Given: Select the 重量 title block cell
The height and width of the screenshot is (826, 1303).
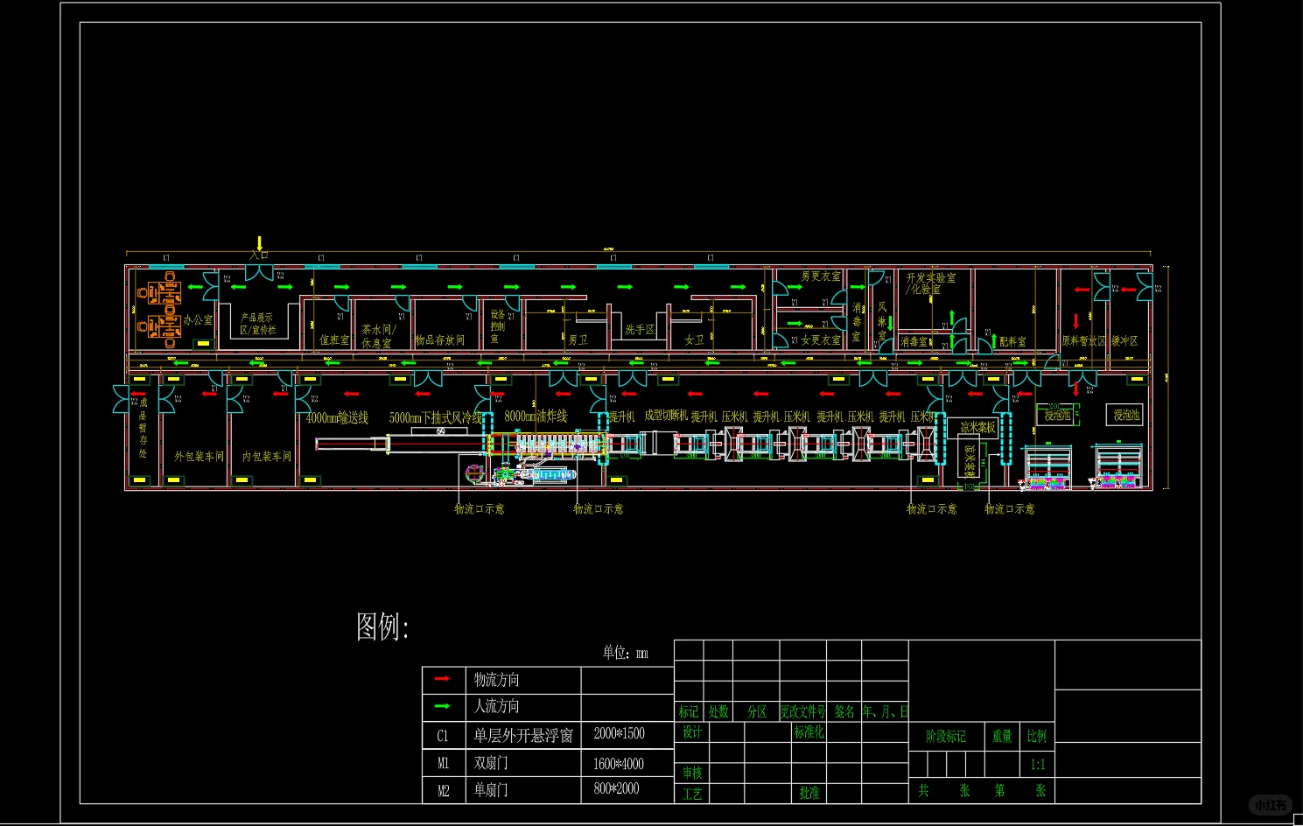Looking at the screenshot, I should point(1002,737).
